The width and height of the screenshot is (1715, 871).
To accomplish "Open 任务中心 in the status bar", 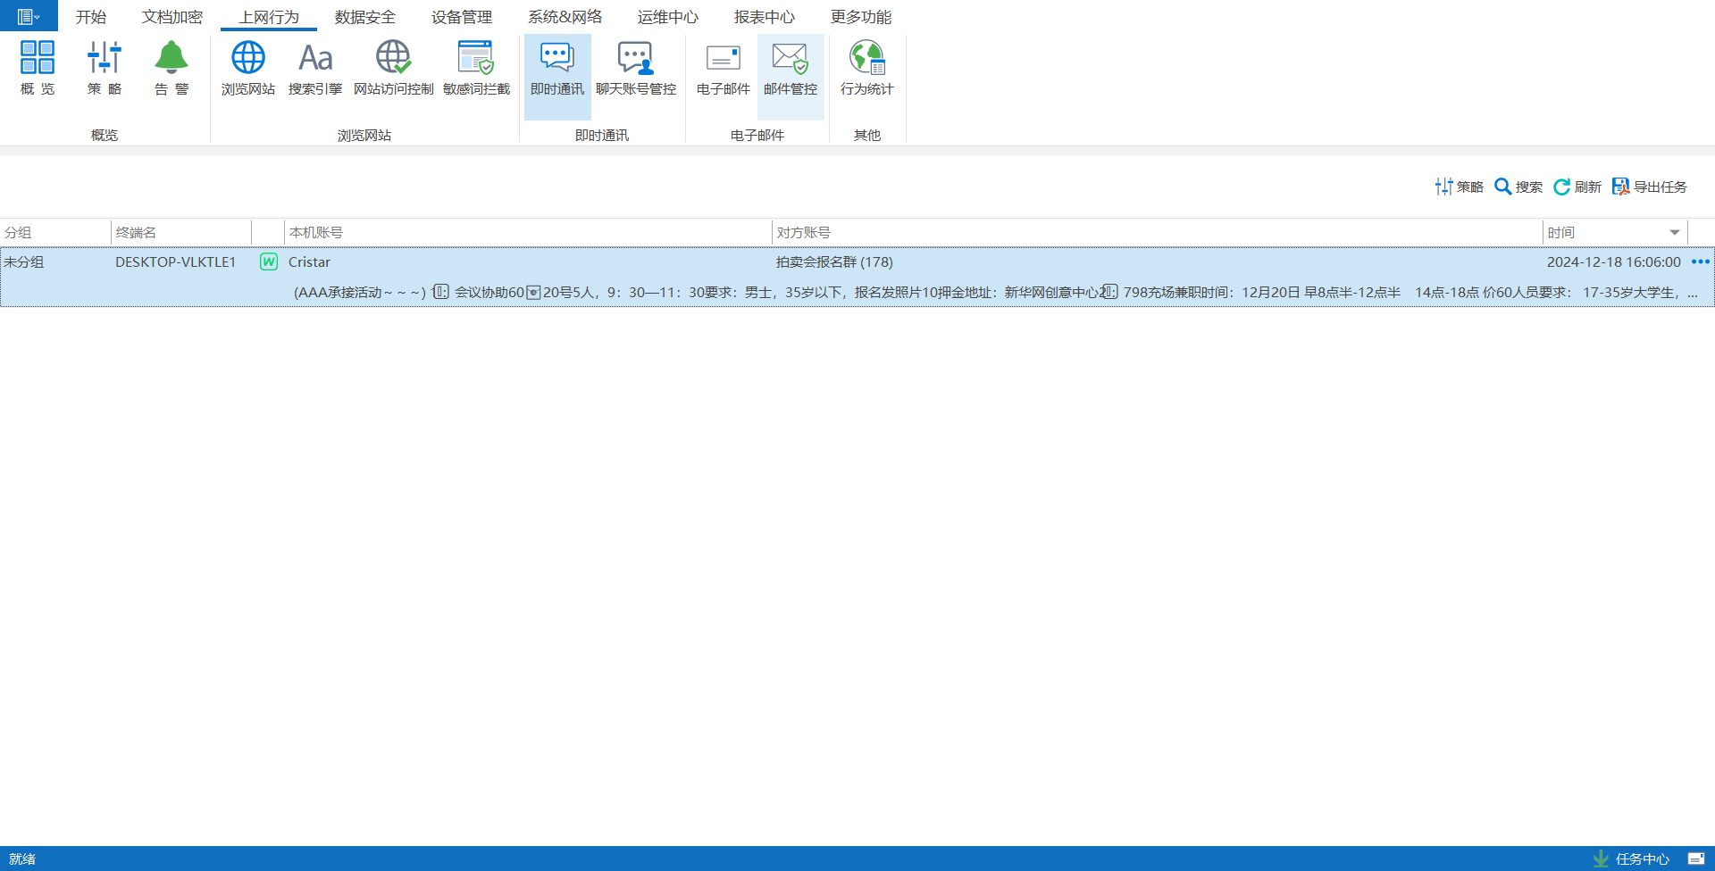I will tap(1632, 859).
